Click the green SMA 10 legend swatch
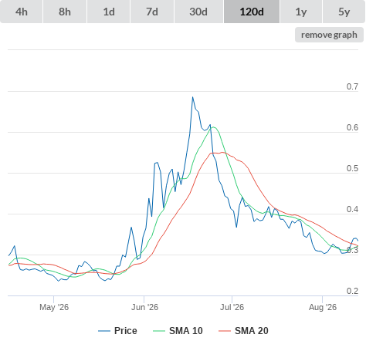The image size is (366, 351). pos(159,331)
